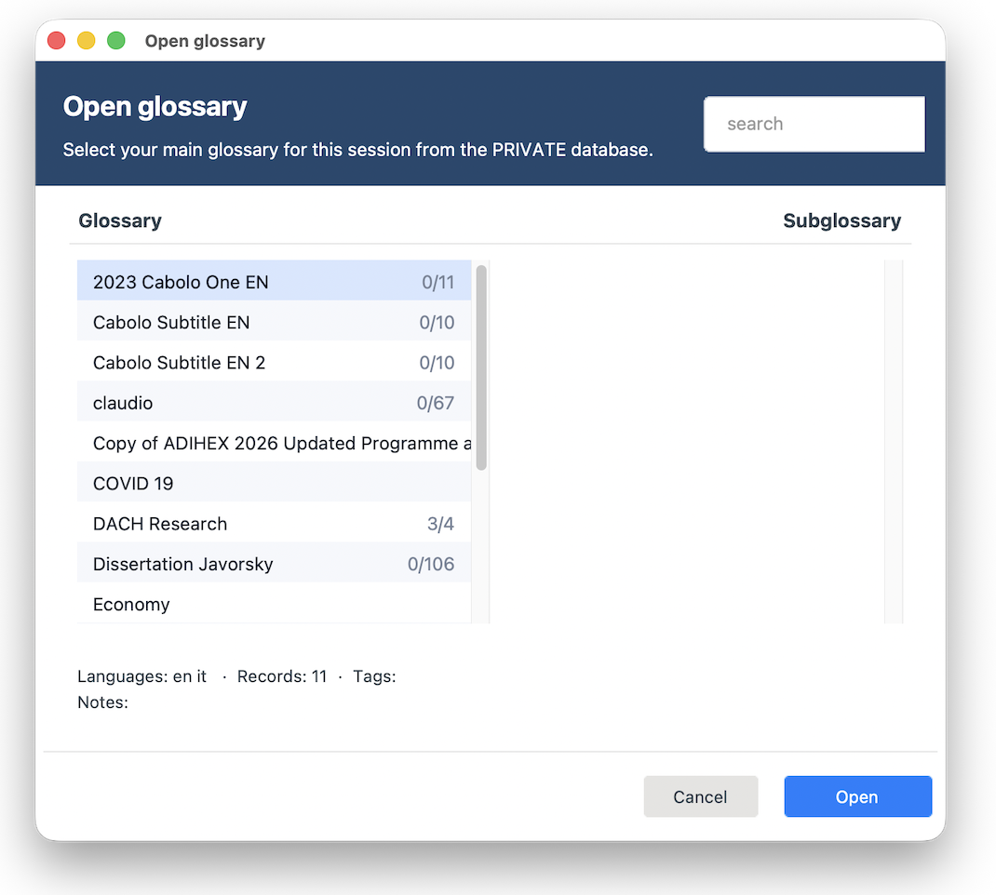Click the Subglossary list scrollbar track
The width and height of the screenshot is (996, 895).
(893, 442)
